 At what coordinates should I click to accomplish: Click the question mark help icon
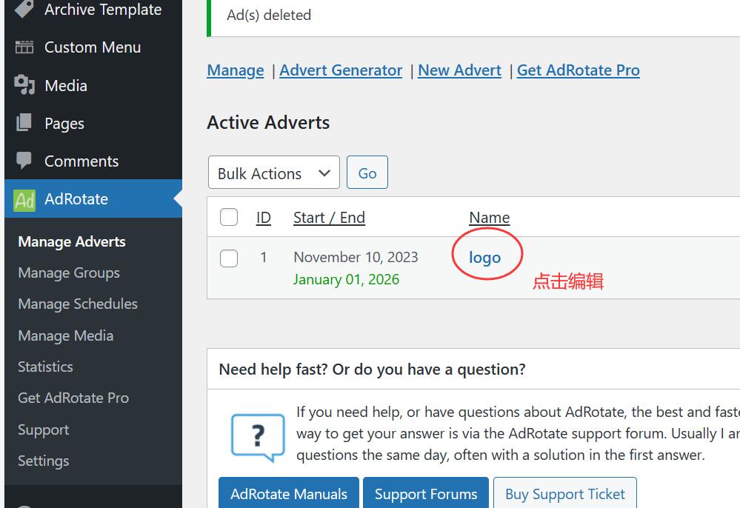[258, 438]
